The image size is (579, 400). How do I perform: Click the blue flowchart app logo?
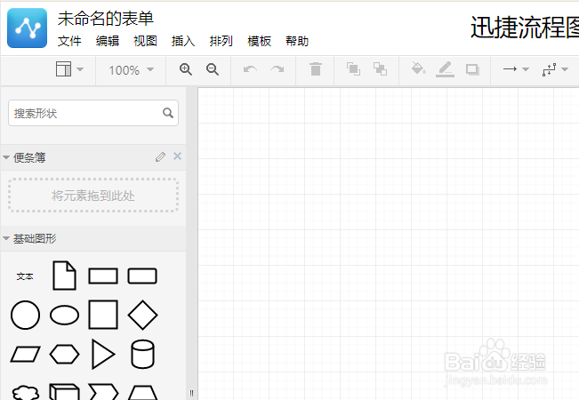[x=27, y=28]
